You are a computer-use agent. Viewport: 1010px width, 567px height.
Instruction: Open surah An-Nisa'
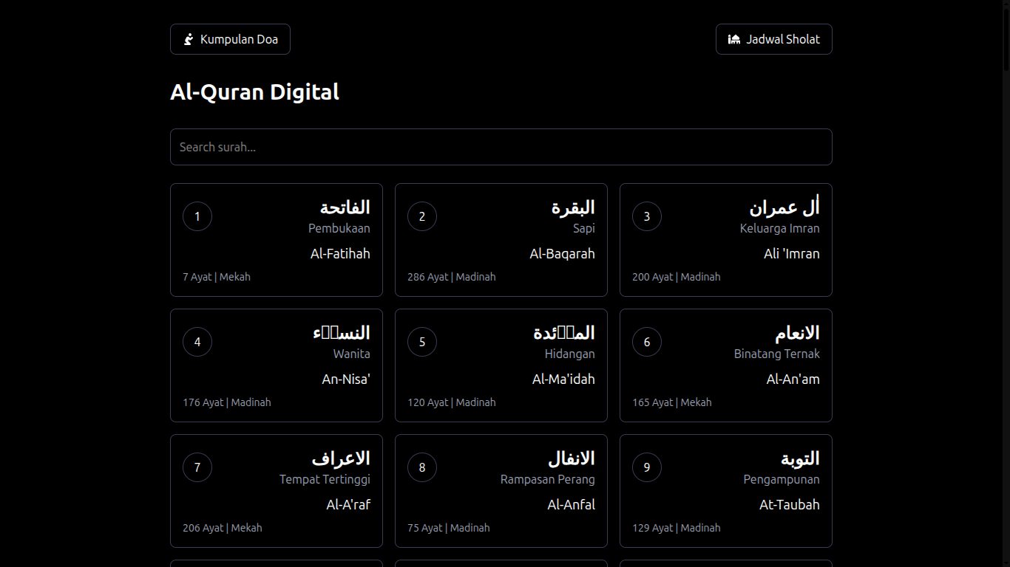[x=276, y=365]
